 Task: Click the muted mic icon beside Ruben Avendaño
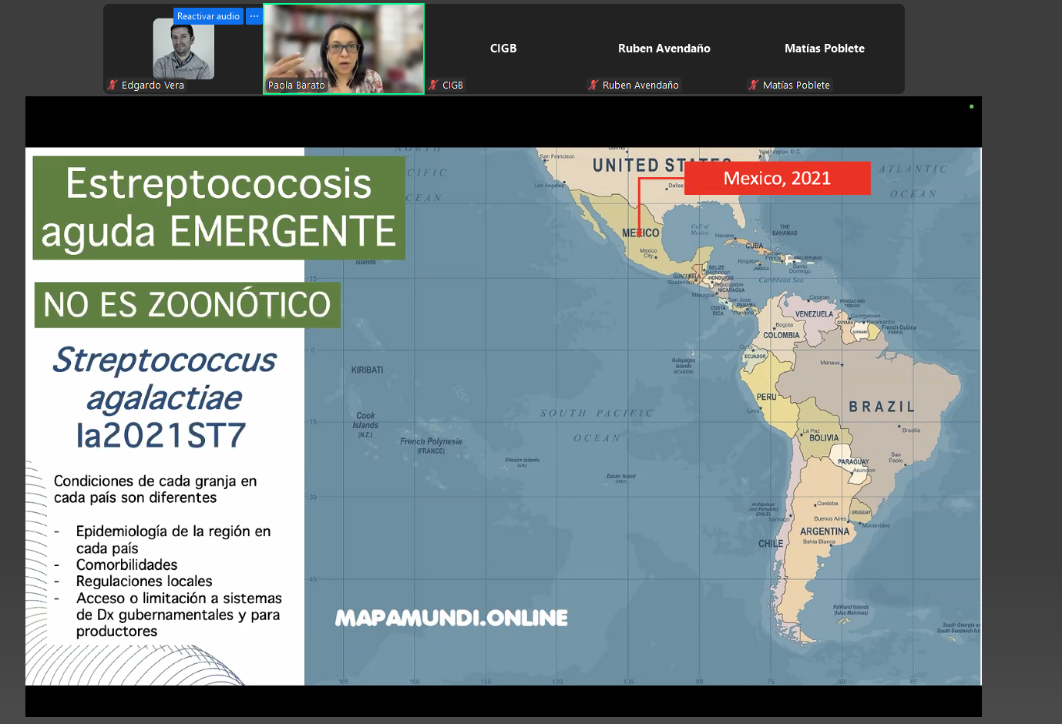click(x=593, y=85)
